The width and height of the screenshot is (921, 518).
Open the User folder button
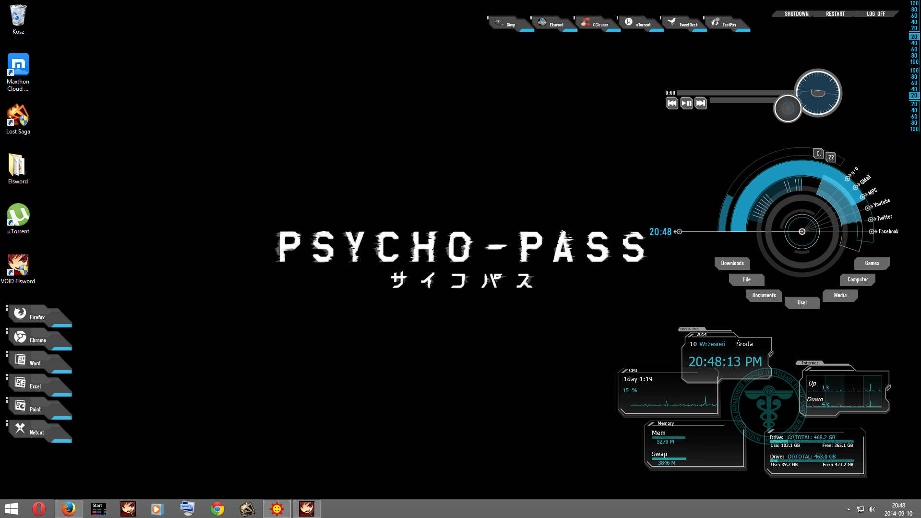(x=802, y=302)
